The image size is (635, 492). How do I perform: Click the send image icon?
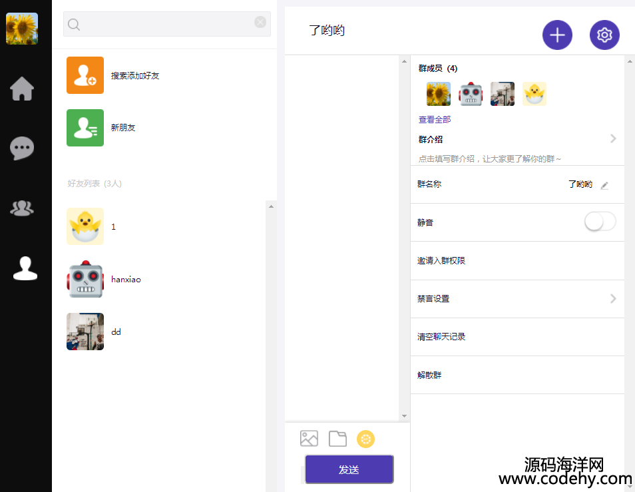point(309,439)
